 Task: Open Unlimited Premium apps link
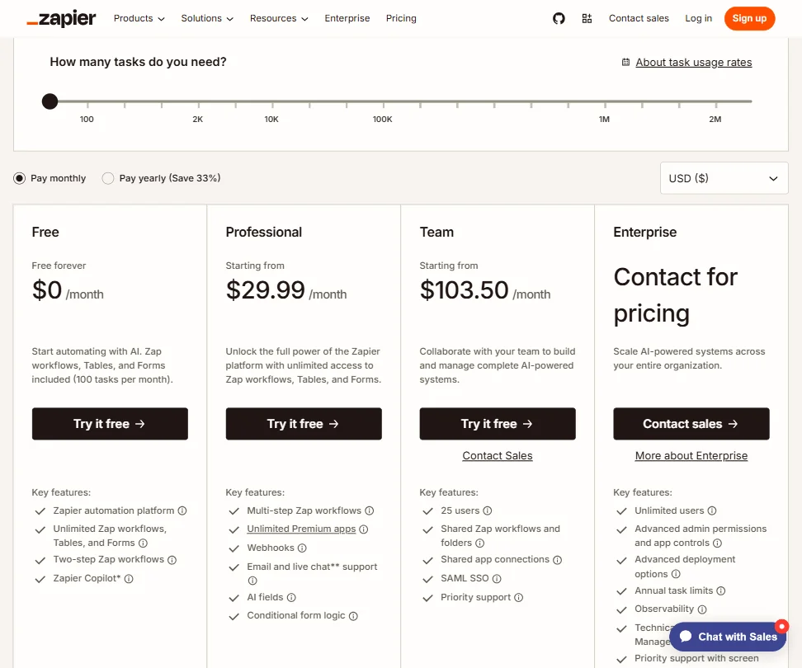(301, 529)
